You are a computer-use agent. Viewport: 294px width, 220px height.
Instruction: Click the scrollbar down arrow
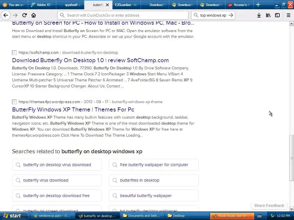pyautogui.click(x=291, y=209)
